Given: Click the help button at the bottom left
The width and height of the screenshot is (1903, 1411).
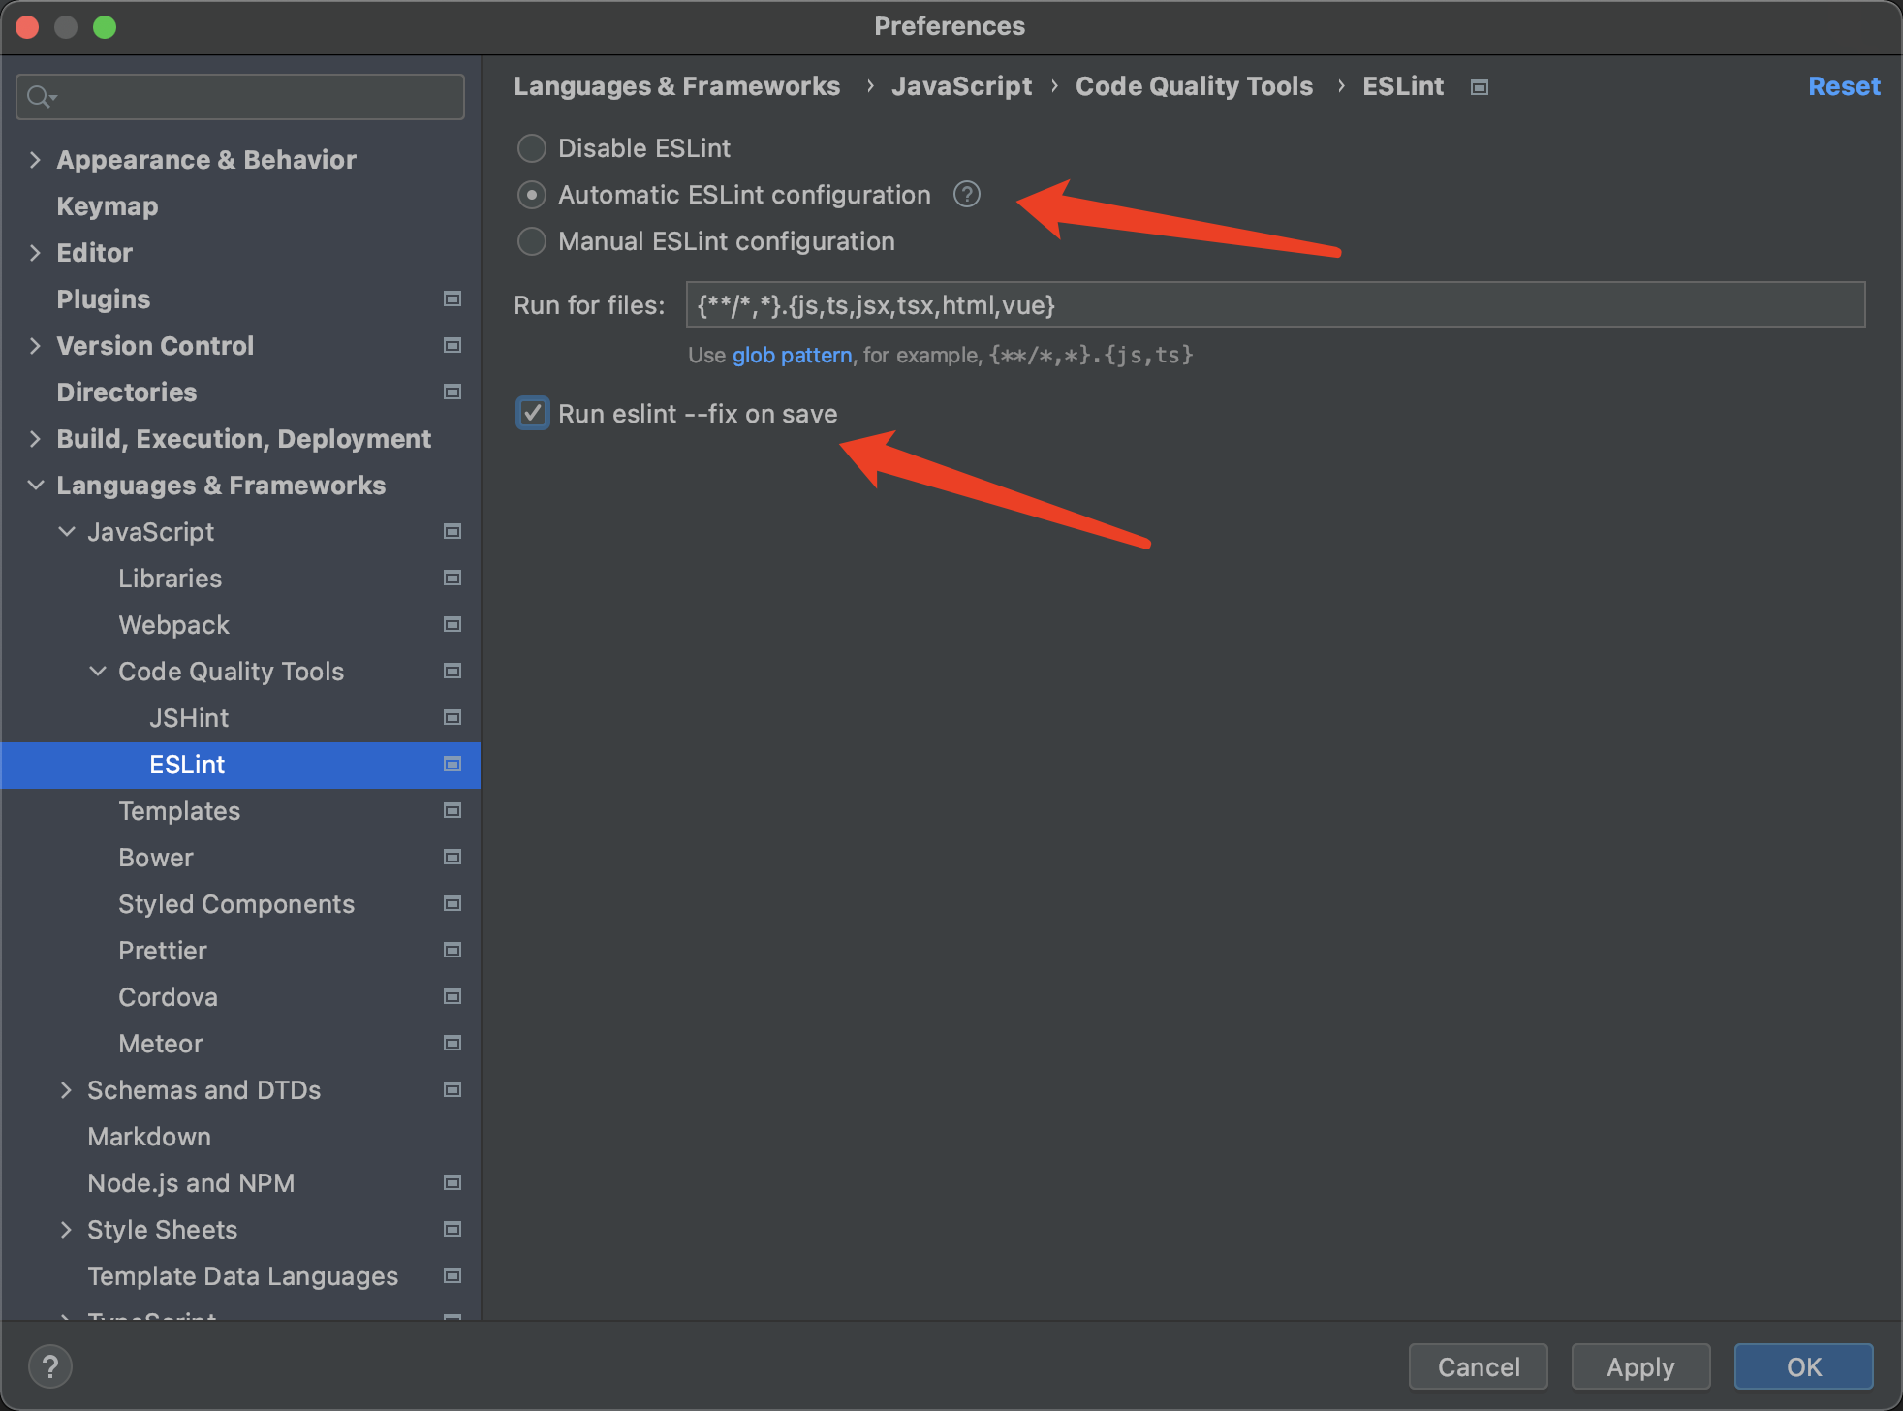Looking at the screenshot, I should click(x=50, y=1366).
